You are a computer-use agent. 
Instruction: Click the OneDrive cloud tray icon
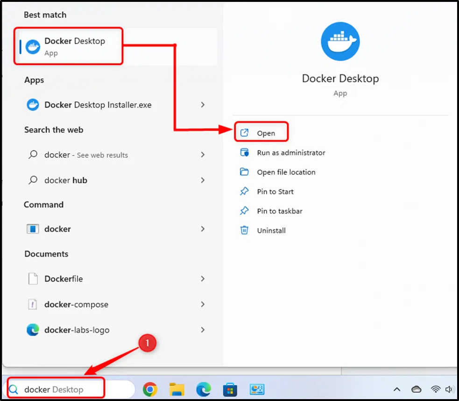point(416,389)
